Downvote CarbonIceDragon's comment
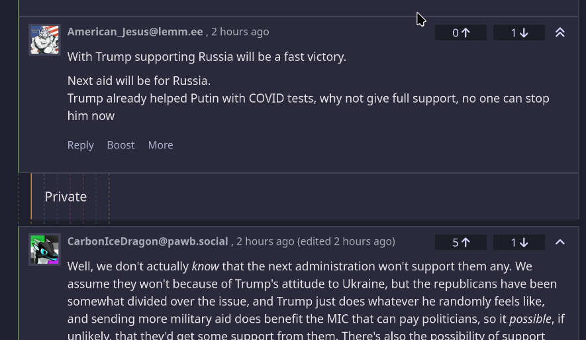This screenshot has height=340, width=586. point(519,243)
